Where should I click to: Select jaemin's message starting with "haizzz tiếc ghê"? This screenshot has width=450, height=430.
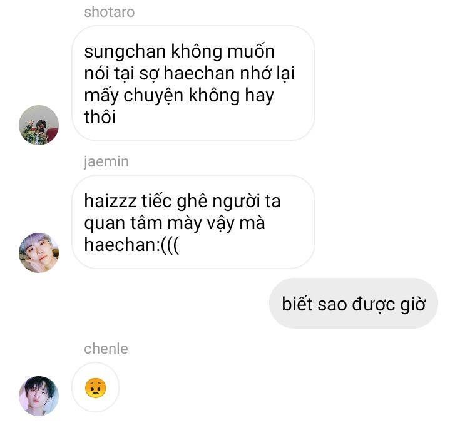[x=193, y=222]
